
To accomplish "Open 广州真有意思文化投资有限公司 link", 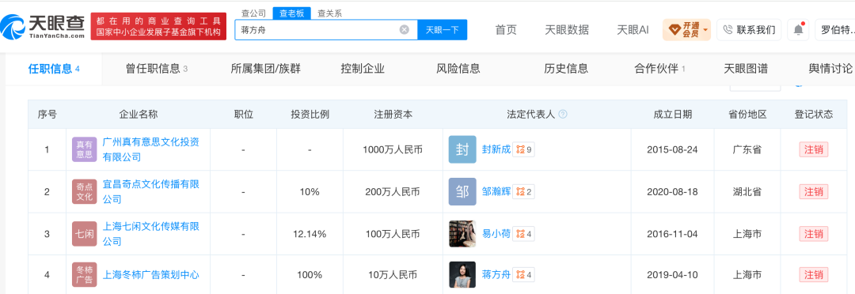I will (x=151, y=149).
